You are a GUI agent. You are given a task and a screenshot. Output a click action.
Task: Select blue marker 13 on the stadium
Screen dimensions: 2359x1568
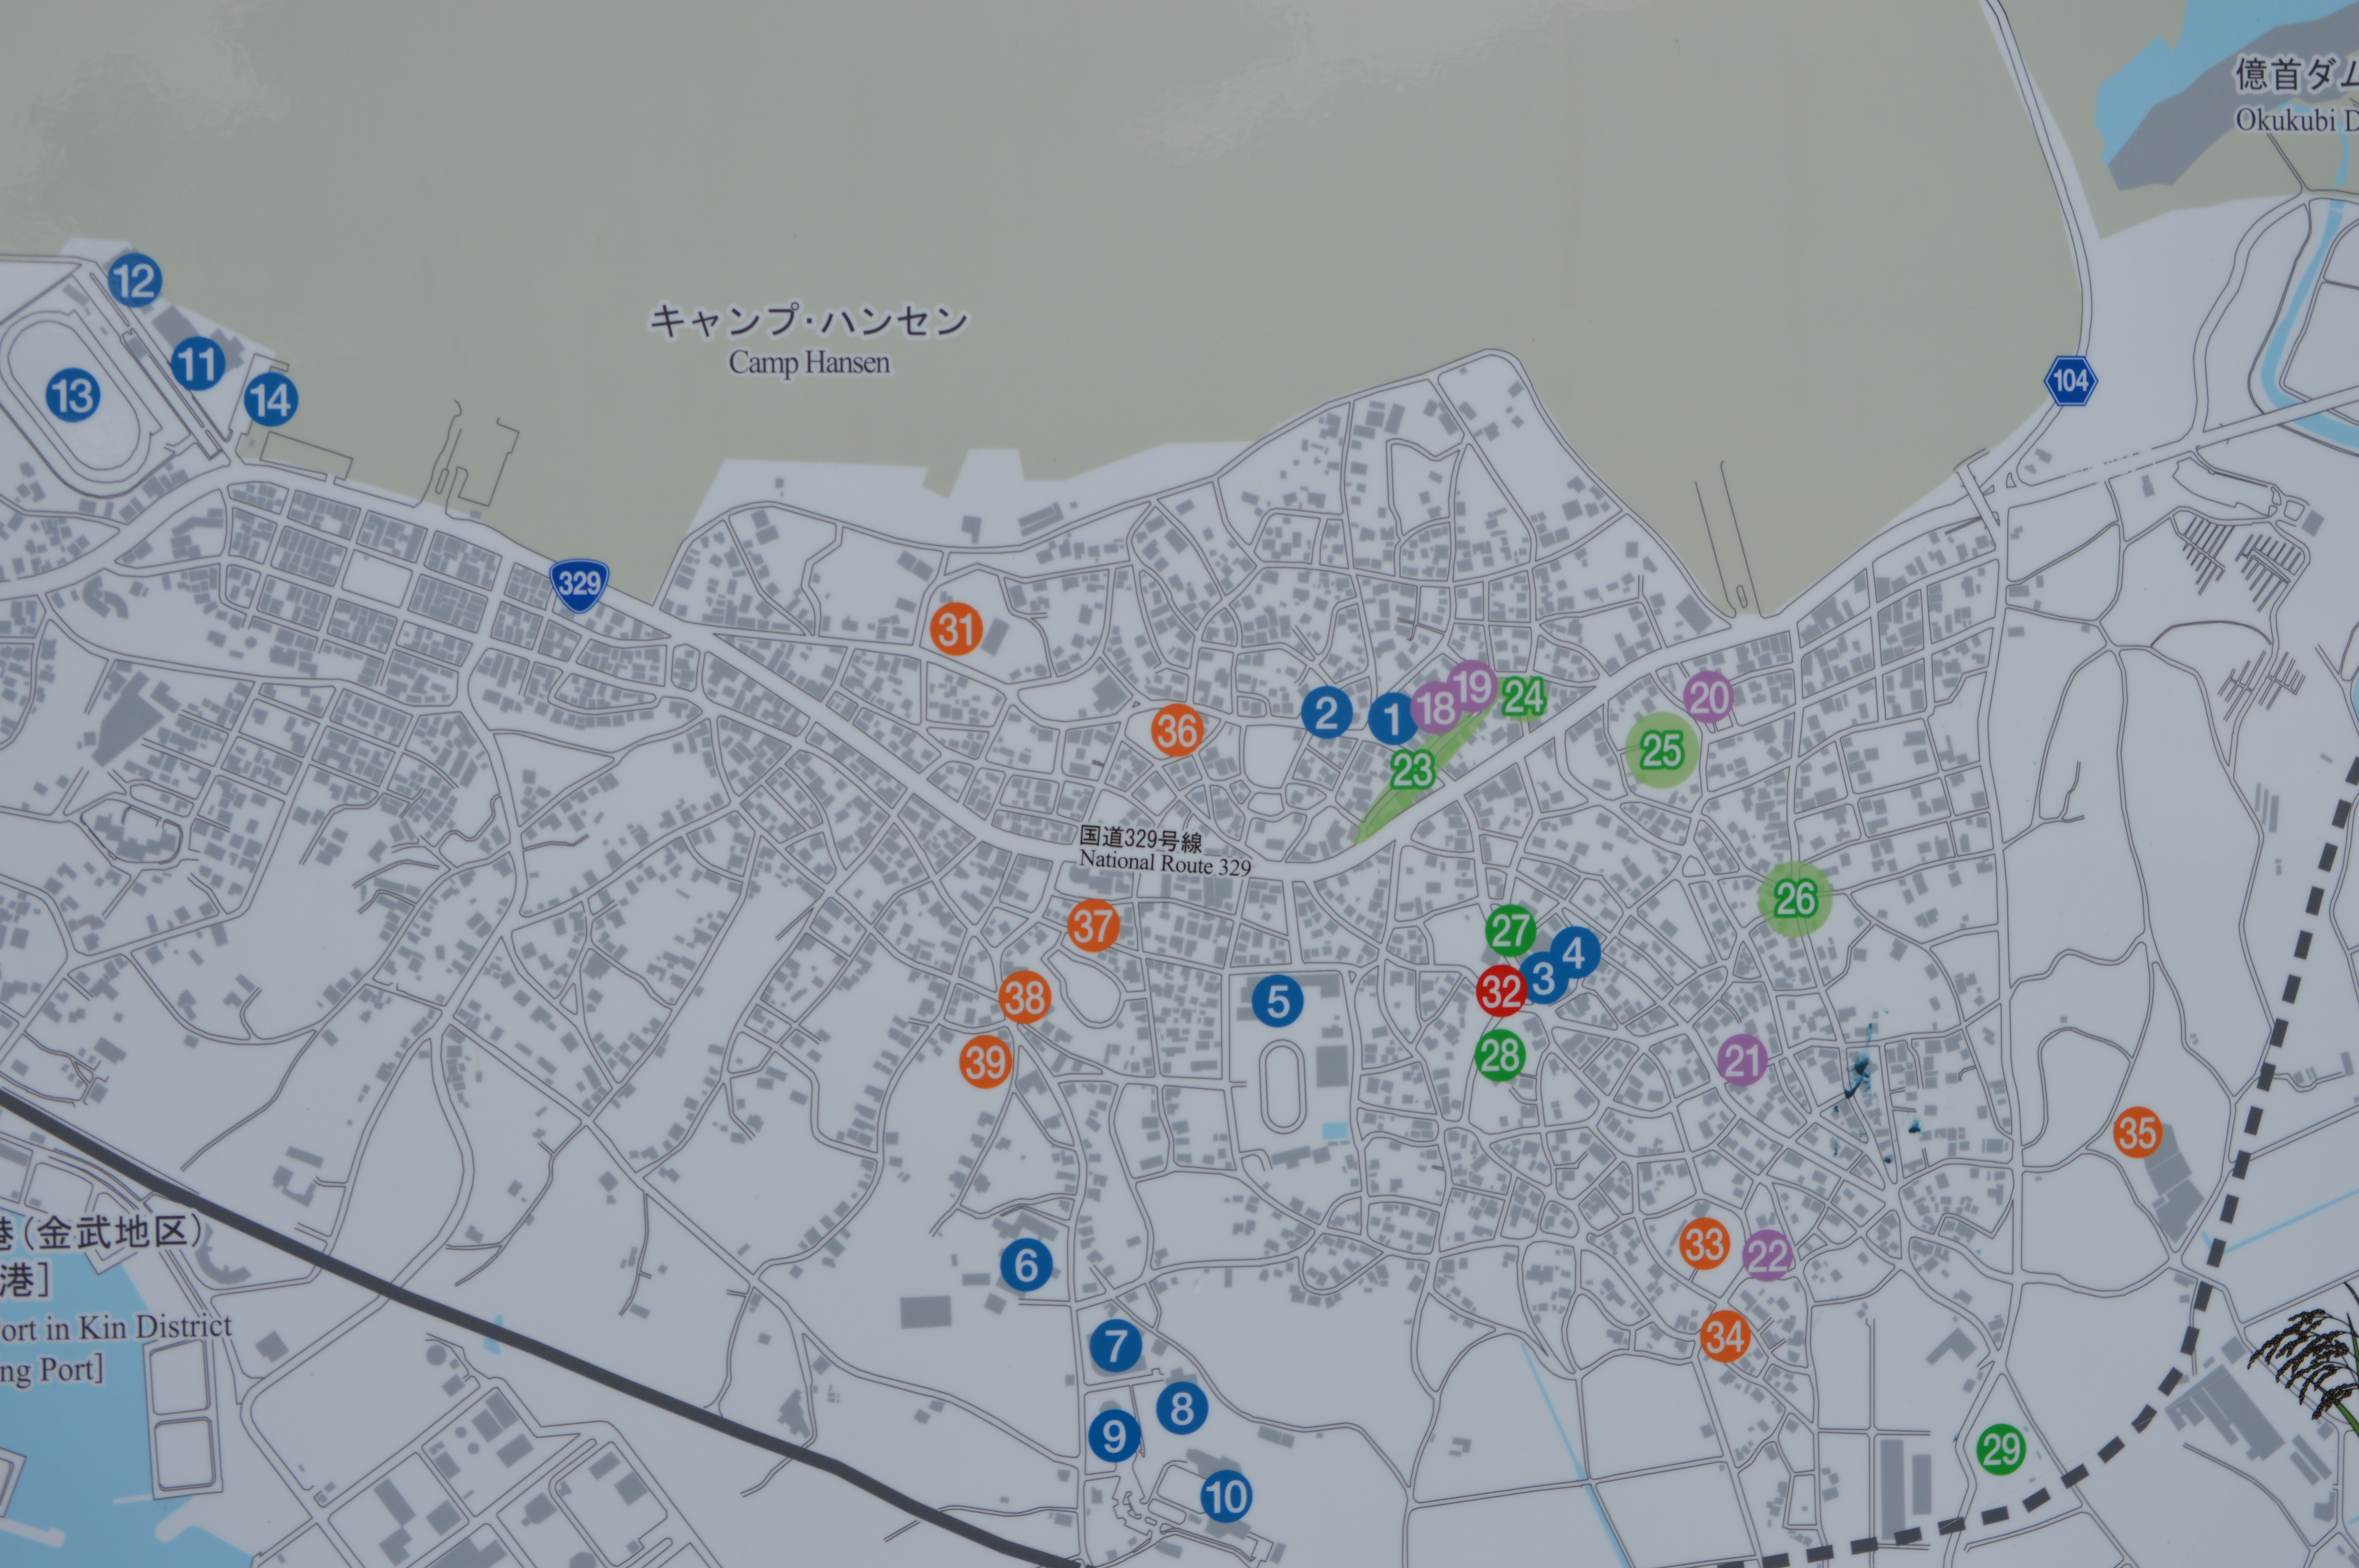click(73, 395)
